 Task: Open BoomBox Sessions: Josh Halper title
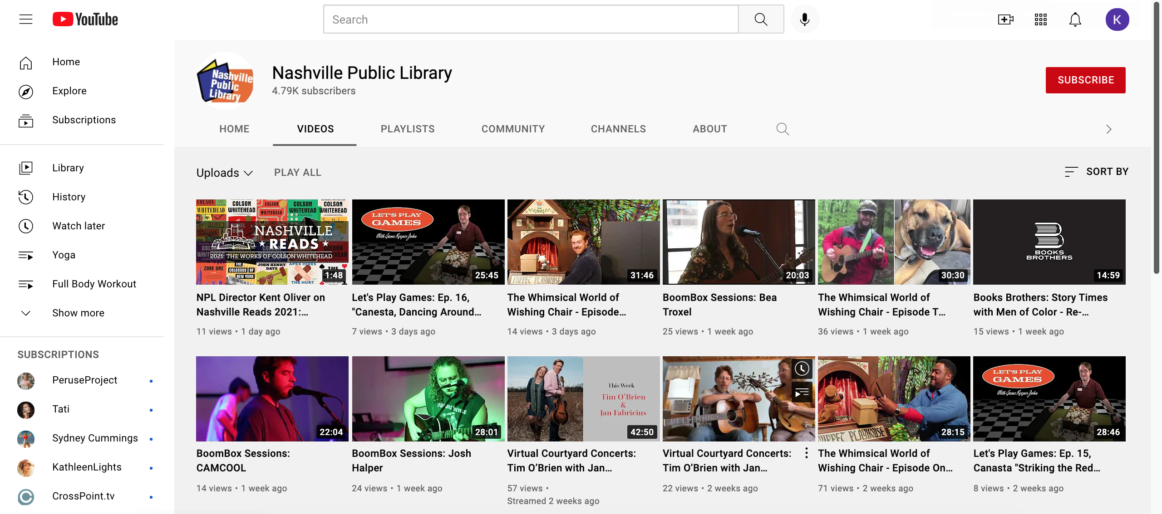tap(411, 461)
